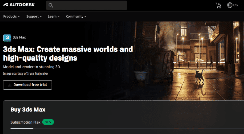This screenshot has height=134, width=244.
Task: Open the Community menu
Action: point(76,16)
